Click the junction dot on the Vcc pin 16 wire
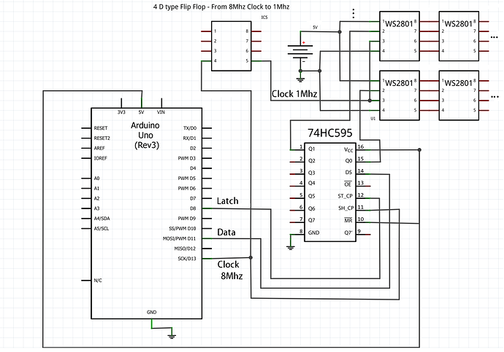The image size is (504, 352). pos(419,149)
